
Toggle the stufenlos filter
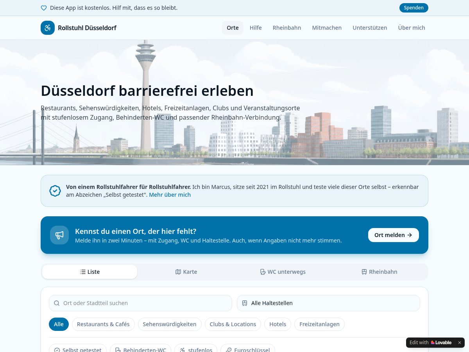point(196,348)
